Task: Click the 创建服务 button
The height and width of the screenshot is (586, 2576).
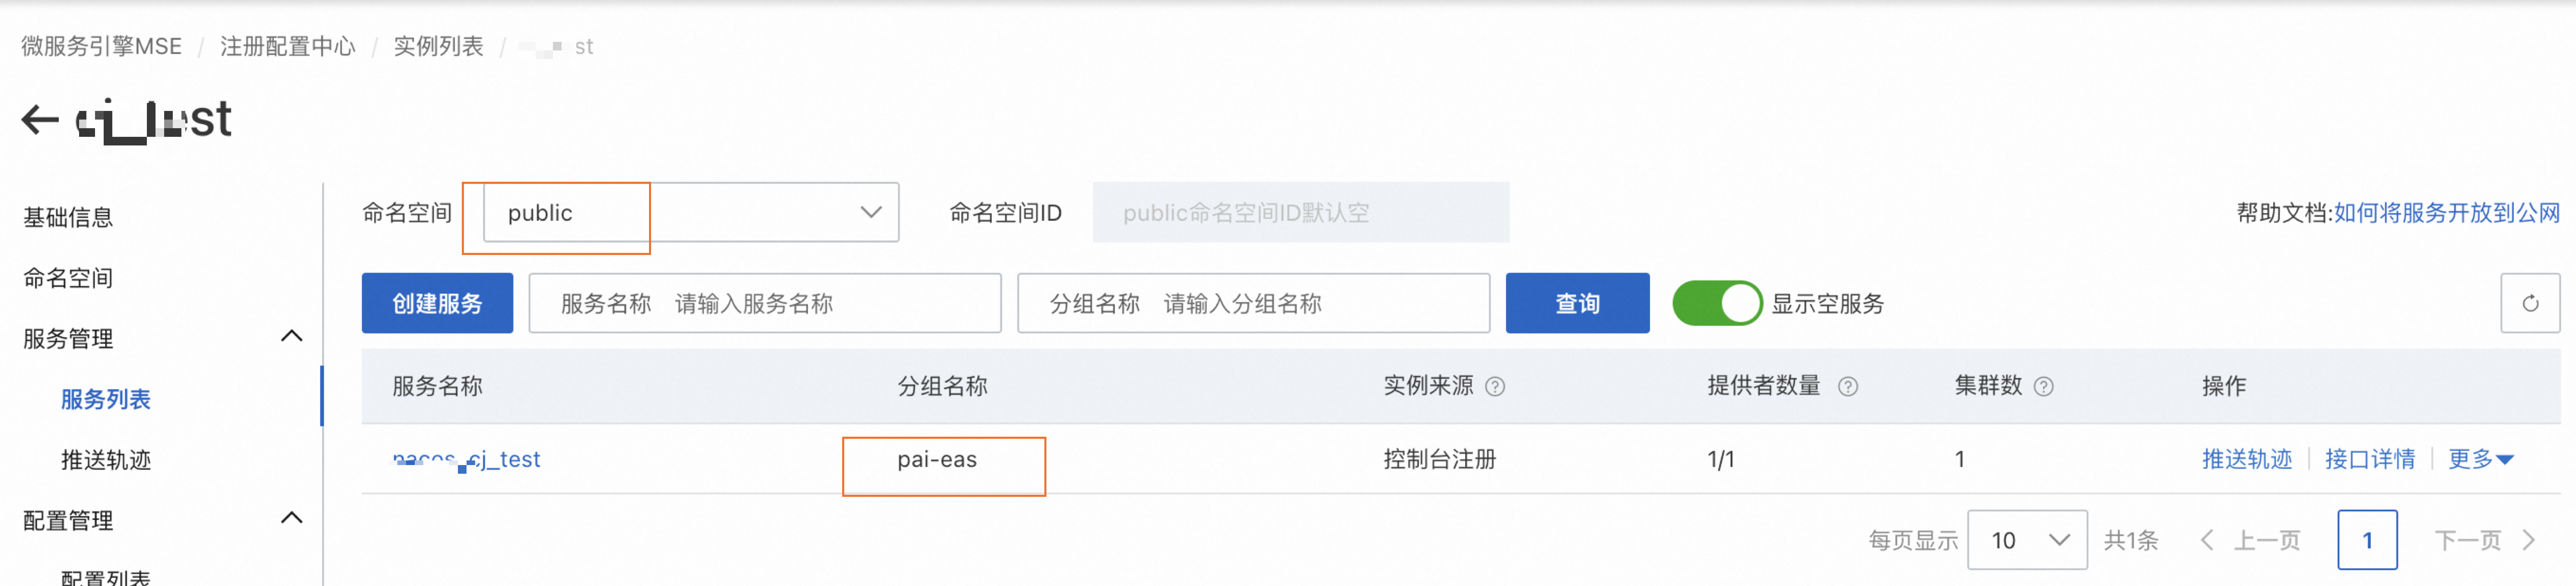Action: click(437, 303)
